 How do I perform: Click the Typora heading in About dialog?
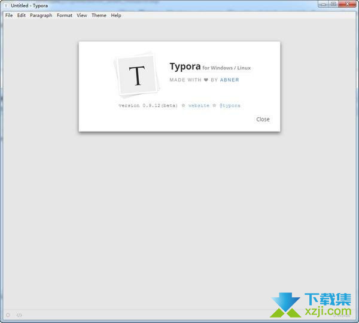pos(185,66)
